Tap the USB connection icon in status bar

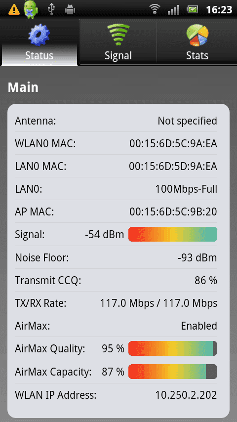point(51,9)
